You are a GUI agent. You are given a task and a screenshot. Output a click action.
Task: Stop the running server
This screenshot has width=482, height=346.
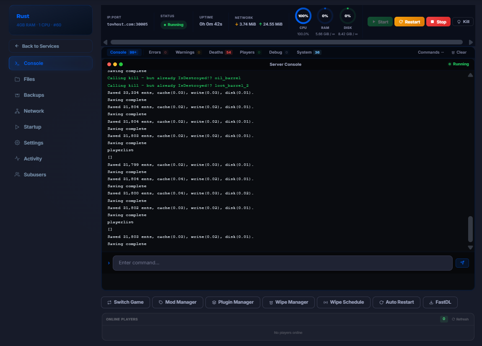(438, 22)
